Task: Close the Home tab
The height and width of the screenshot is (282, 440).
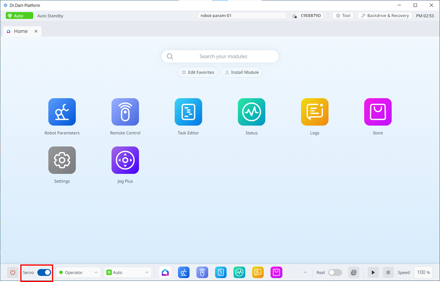Action: click(x=36, y=31)
